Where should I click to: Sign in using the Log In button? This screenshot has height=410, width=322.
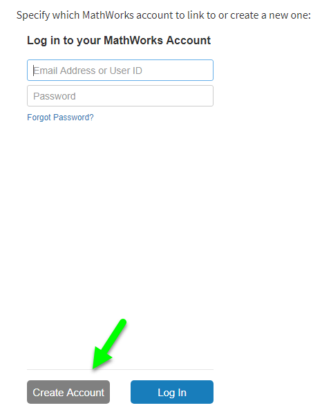[172, 392]
